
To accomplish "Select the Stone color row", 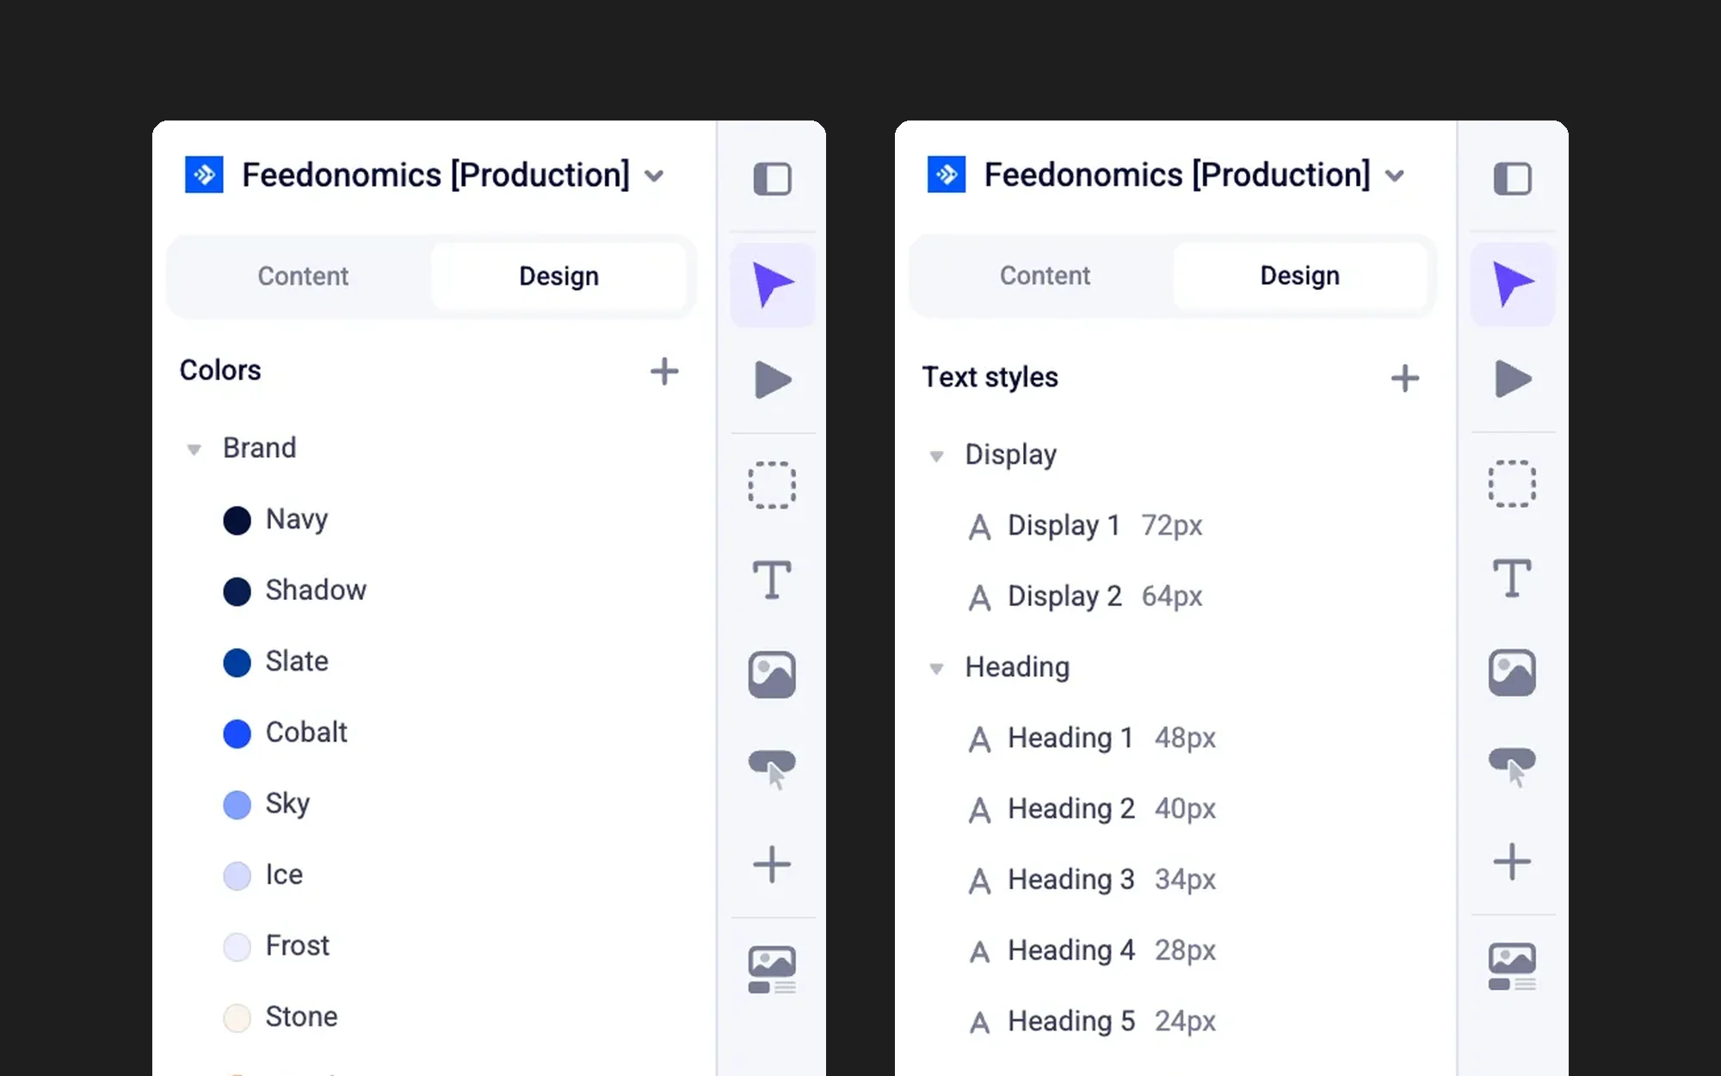I will click(x=435, y=1017).
